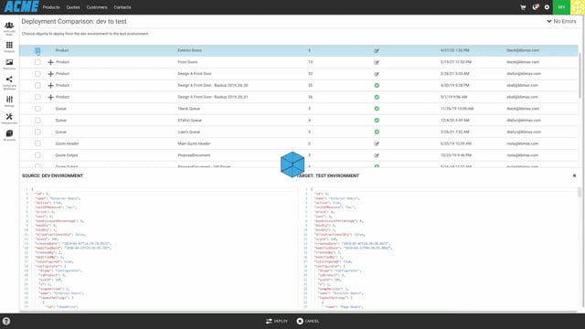Screen dimensions: 585x329
Task: Select the Main Quote Header name cell
Action: 194,143
